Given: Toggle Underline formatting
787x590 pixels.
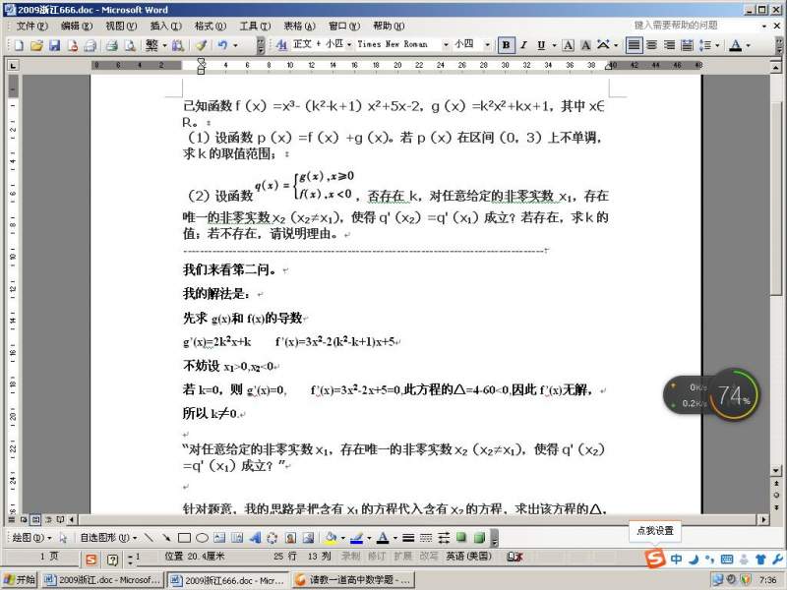Looking at the screenshot, I should 541,45.
